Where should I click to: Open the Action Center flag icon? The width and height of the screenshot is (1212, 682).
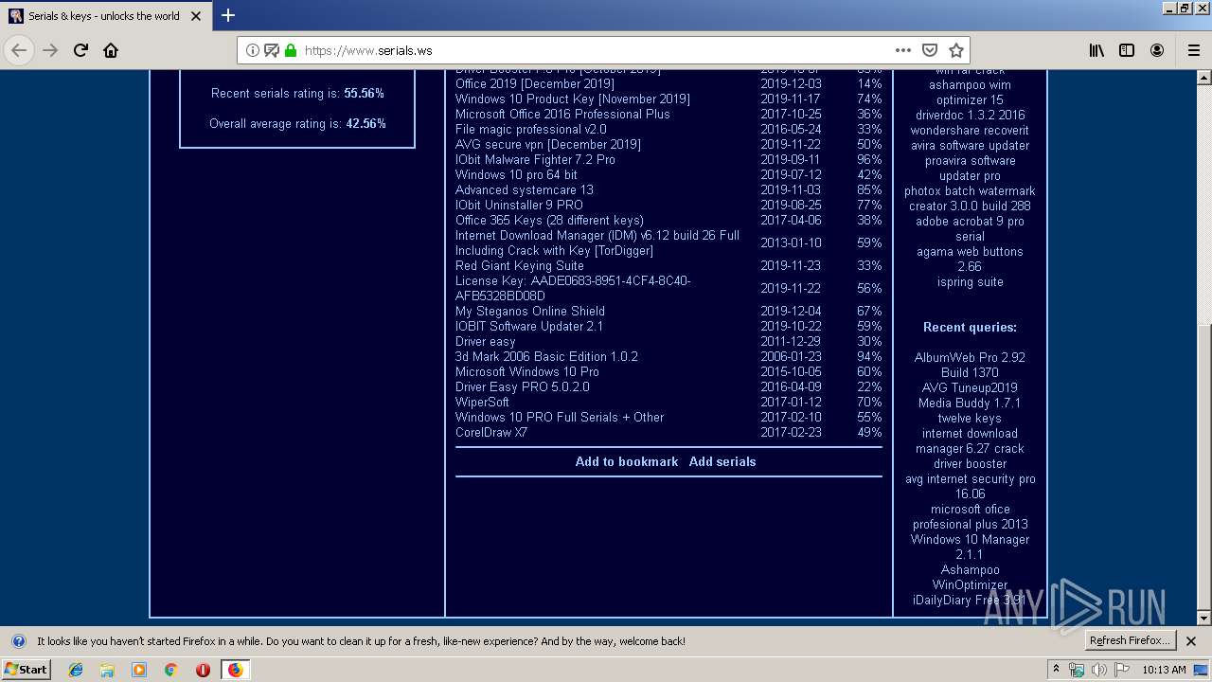click(1121, 670)
